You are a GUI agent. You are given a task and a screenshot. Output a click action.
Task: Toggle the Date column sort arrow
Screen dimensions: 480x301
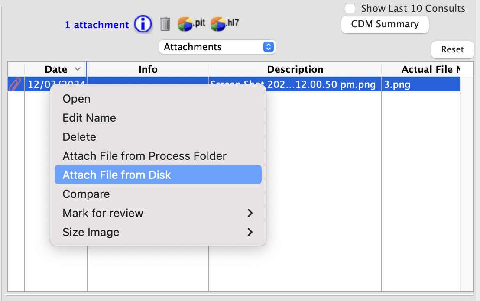[x=78, y=69]
